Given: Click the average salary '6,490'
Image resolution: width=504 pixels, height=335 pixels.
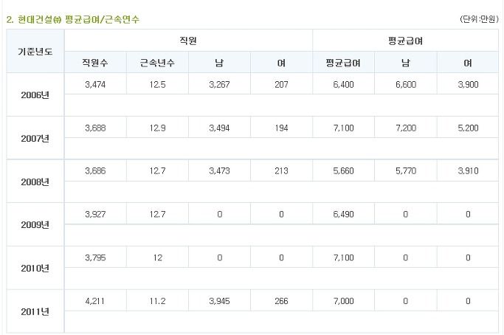Looking at the screenshot, I should (x=343, y=214).
